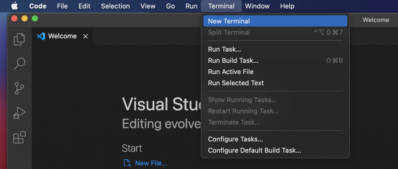
Task: Open the Extensions view icon
Action: click(x=19, y=137)
